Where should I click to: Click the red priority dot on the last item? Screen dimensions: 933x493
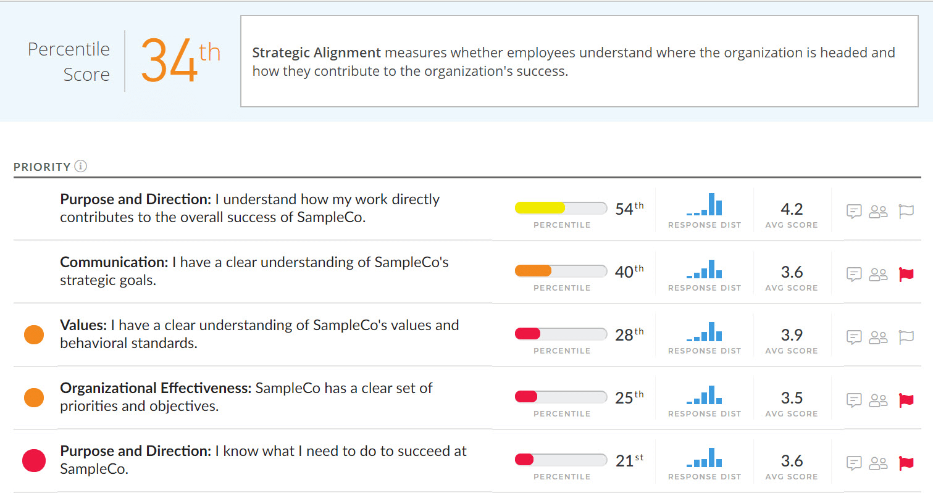coord(34,461)
